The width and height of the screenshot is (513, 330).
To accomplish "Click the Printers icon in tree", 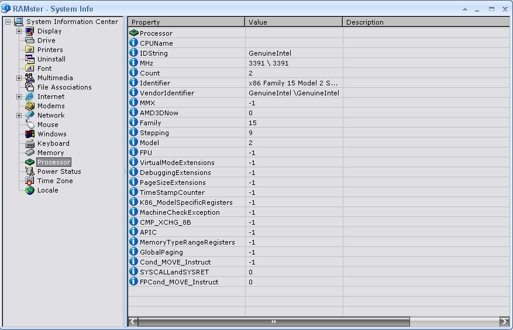I will [x=30, y=50].
